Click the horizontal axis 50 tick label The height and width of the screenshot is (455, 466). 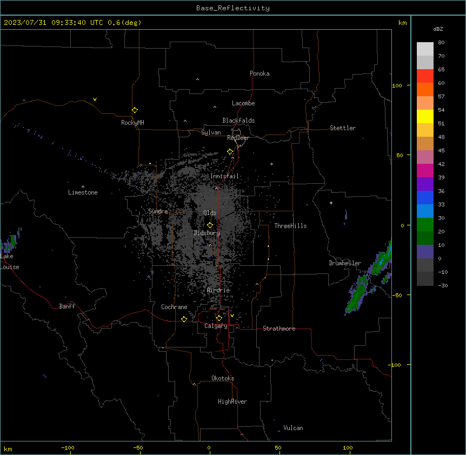(278, 447)
